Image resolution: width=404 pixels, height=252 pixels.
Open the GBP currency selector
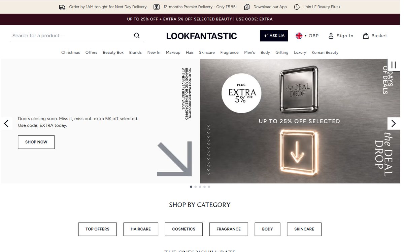pyautogui.click(x=307, y=36)
